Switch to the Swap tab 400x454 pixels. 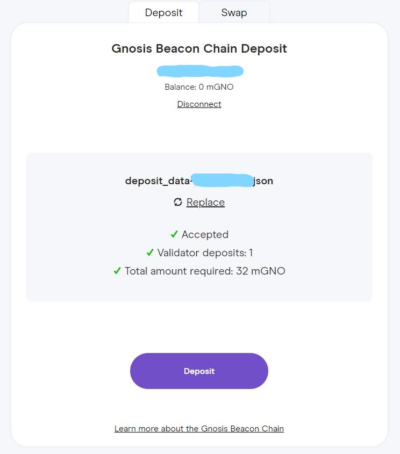tap(234, 13)
